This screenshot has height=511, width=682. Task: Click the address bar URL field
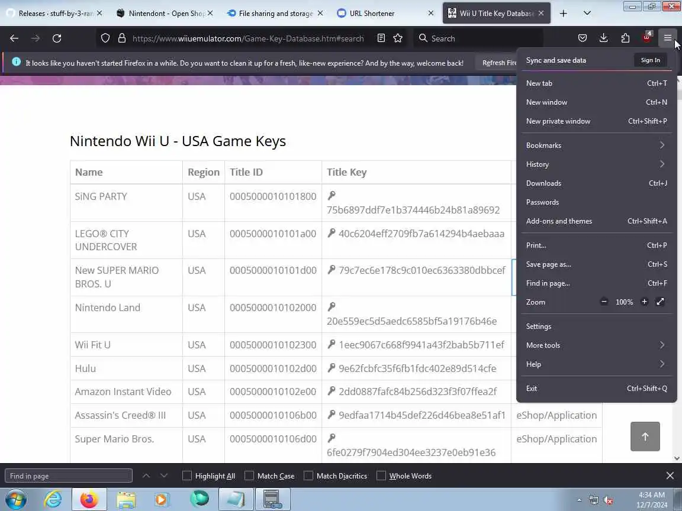click(x=248, y=38)
